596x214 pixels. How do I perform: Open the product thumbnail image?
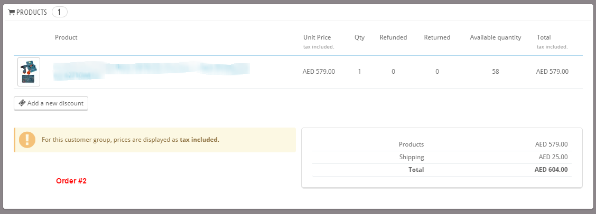point(29,72)
